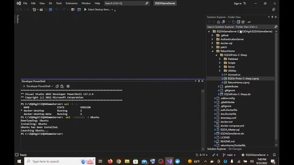Screen dimensions: 294x165
Task: Click the terminal Paste icon
Action: point(62,86)
